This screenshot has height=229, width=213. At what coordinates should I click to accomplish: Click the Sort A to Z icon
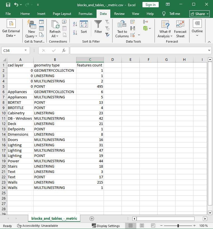click(75, 24)
